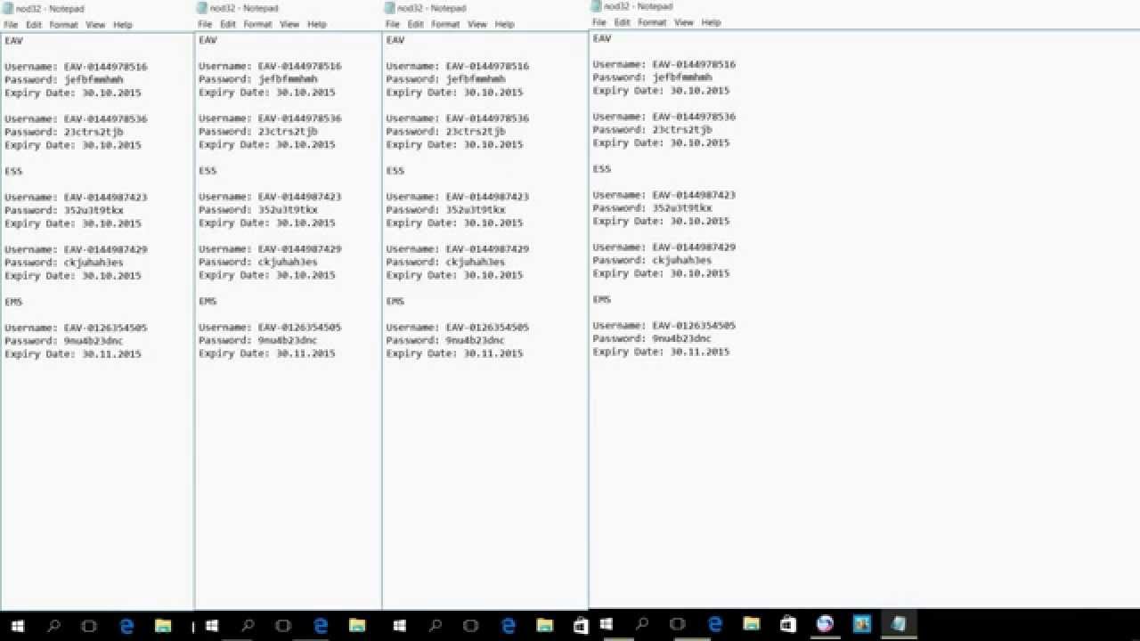
Task: Click 'EAV' heading in rightmost Notepad window
Action: pyautogui.click(x=602, y=38)
